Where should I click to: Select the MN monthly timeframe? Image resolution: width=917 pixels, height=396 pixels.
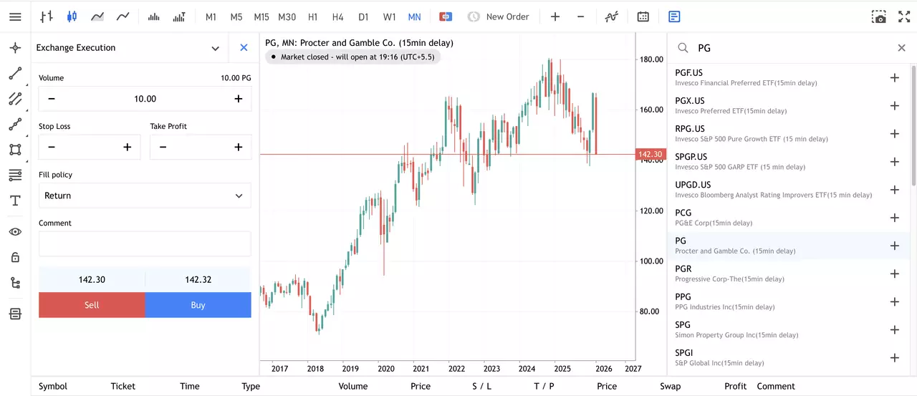click(414, 16)
